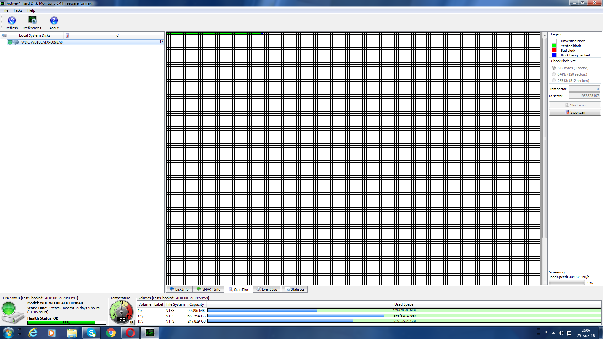Viewport: 603px width, 339px height.
Task: Switch to the Disk Info tab
Action: (179, 289)
